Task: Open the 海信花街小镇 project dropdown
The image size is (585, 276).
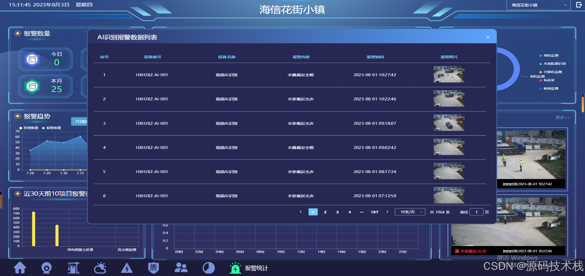Action: (x=538, y=5)
